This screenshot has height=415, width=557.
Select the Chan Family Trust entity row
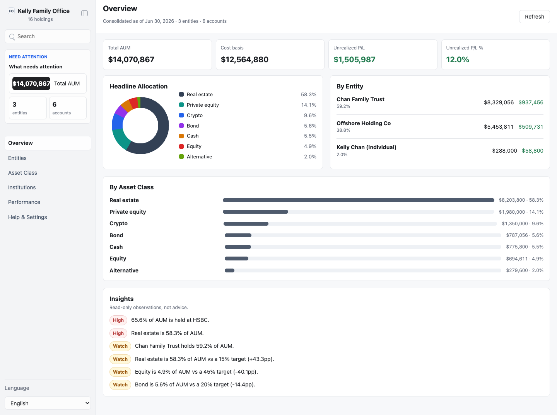click(x=440, y=102)
